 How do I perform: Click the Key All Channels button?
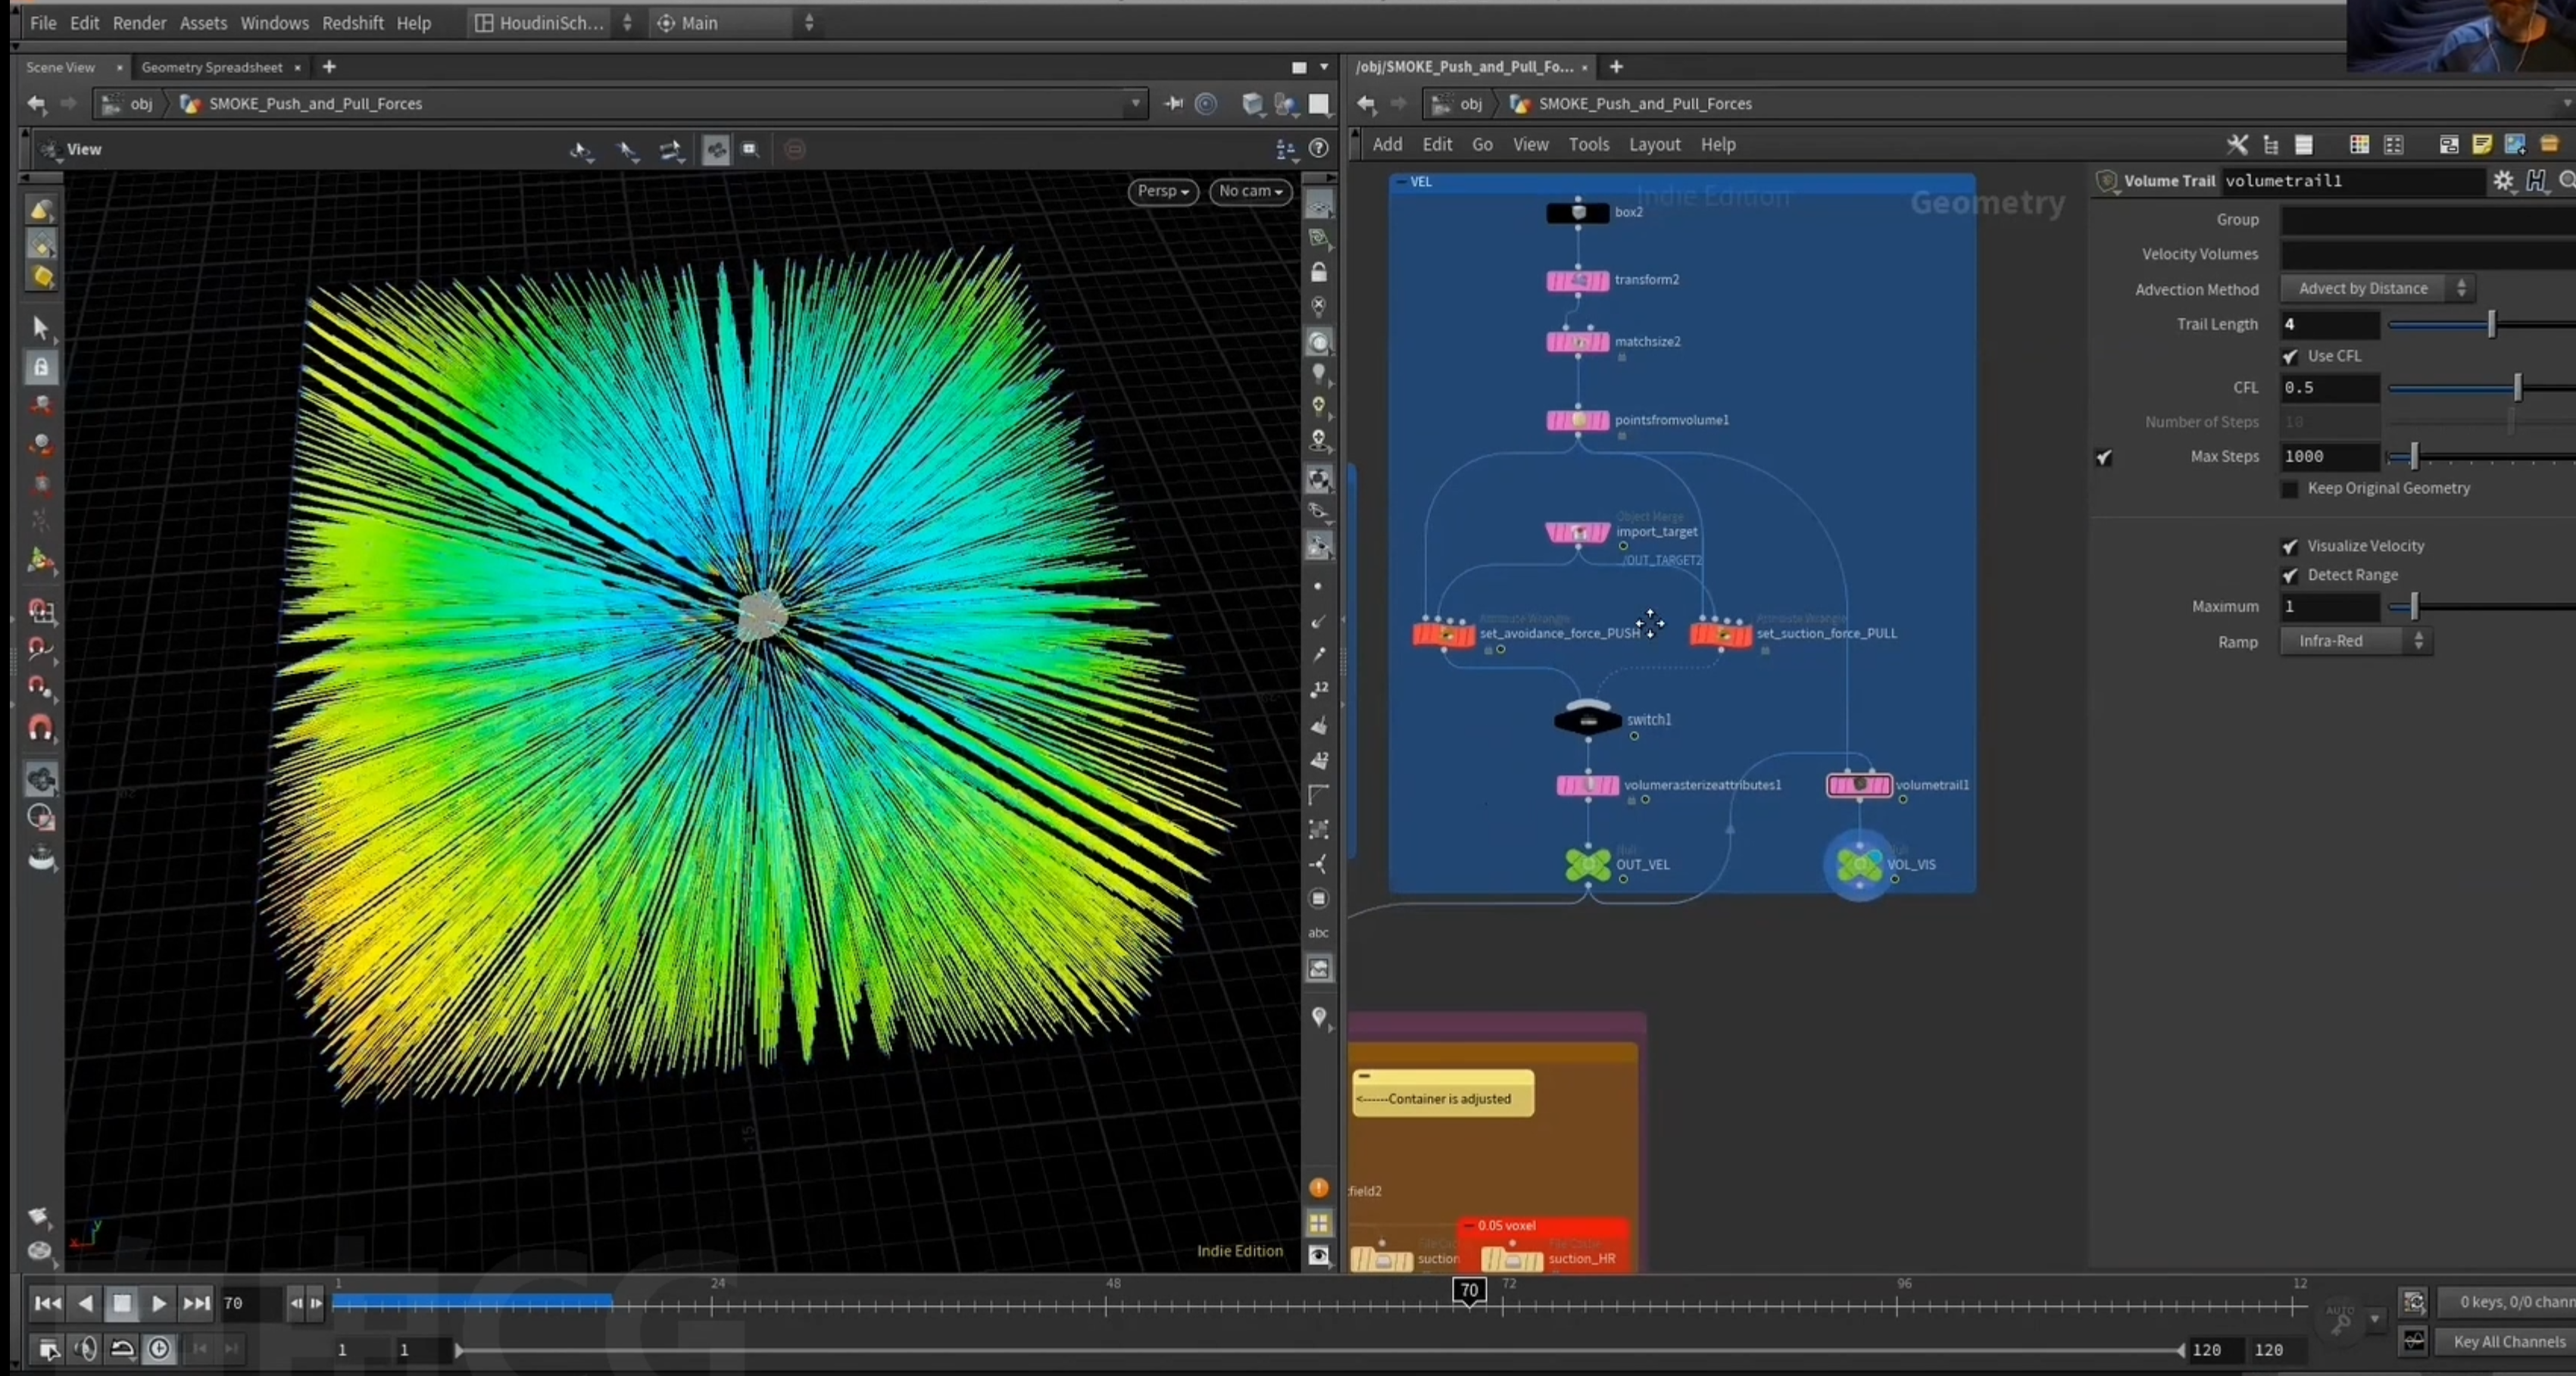click(x=2508, y=1342)
